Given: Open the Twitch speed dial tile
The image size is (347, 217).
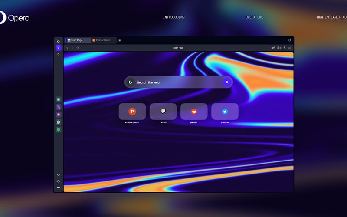Looking at the screenshot, I should (x=163, y=112).
